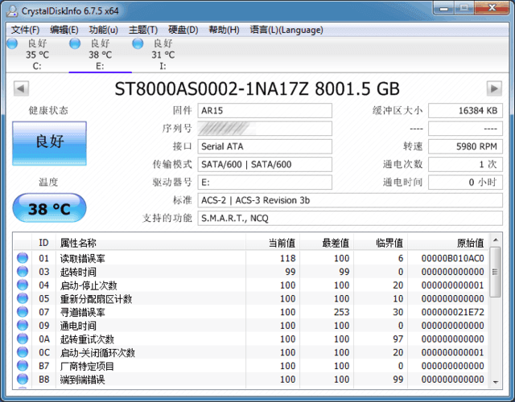Click the 原始值 column header
The height and width of the screenshot is (402, 515).
tap(447, 243)
